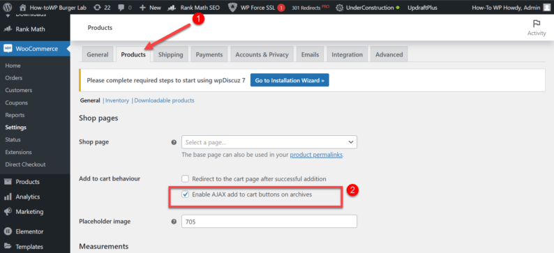Click the home icon beside How-toWP Burger Lab

[23, 8]
